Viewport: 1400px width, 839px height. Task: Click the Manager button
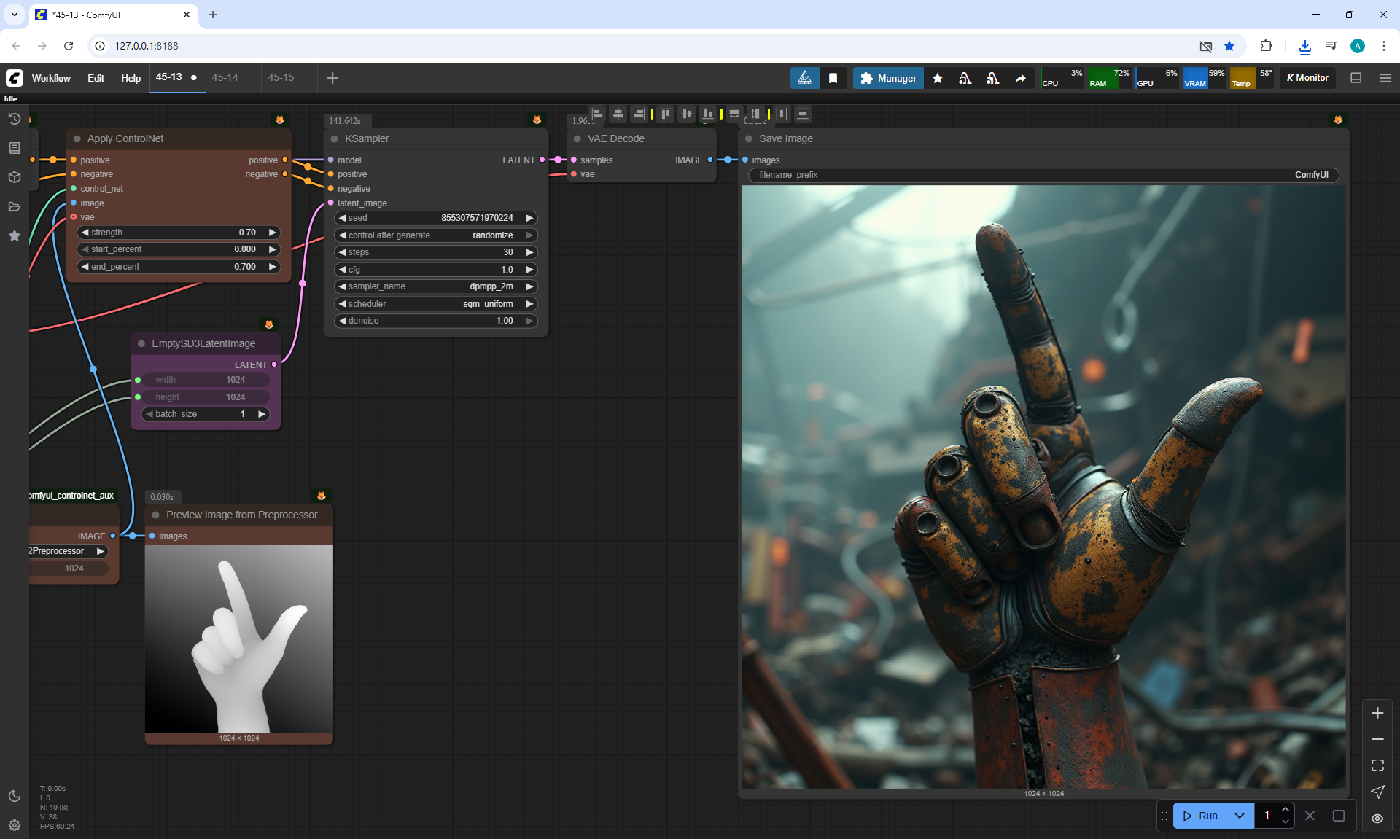click(887, 78)
